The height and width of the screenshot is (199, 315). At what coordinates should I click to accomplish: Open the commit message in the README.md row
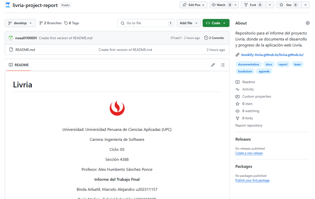(x=125, y=50)
